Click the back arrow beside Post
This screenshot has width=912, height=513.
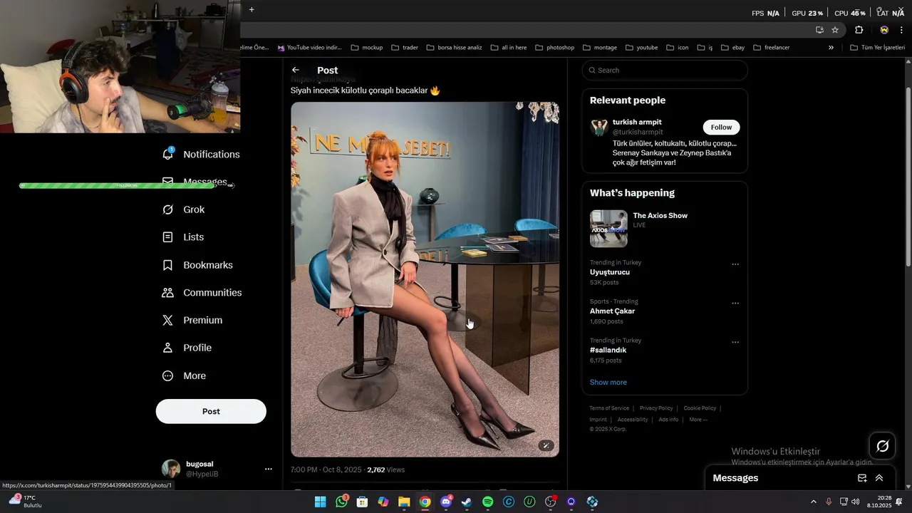pyautogui.click(x=296, y=70)
